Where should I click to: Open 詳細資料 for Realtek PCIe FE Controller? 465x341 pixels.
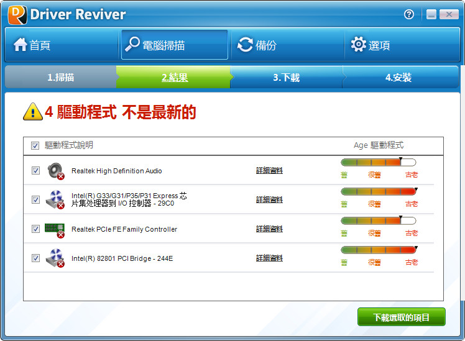[269, 229]
